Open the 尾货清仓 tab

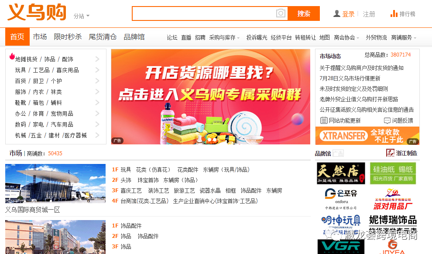(x=103, y=37)
